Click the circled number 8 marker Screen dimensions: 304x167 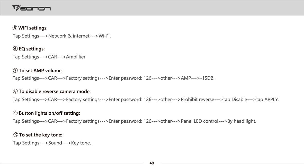15,91
